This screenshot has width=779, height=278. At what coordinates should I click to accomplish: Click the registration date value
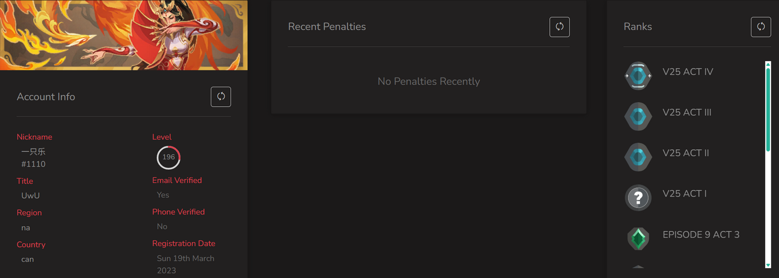[185, 264]
